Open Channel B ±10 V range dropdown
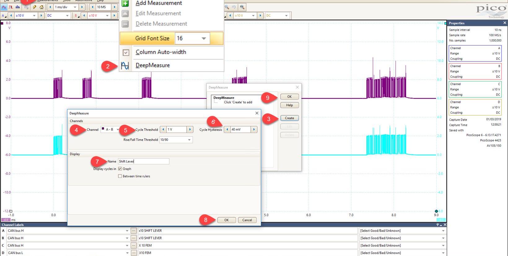 tap(107, 15)
